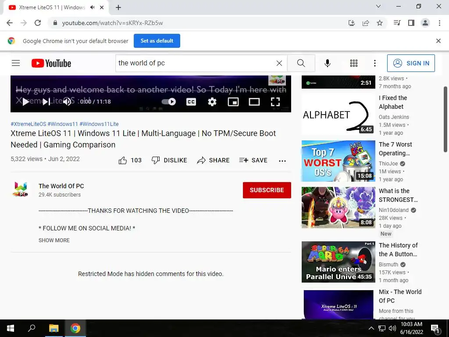Open I Fixed the Alphabet thumbnail
This screenshot has width=449, height=337.
tap(339, 115)
